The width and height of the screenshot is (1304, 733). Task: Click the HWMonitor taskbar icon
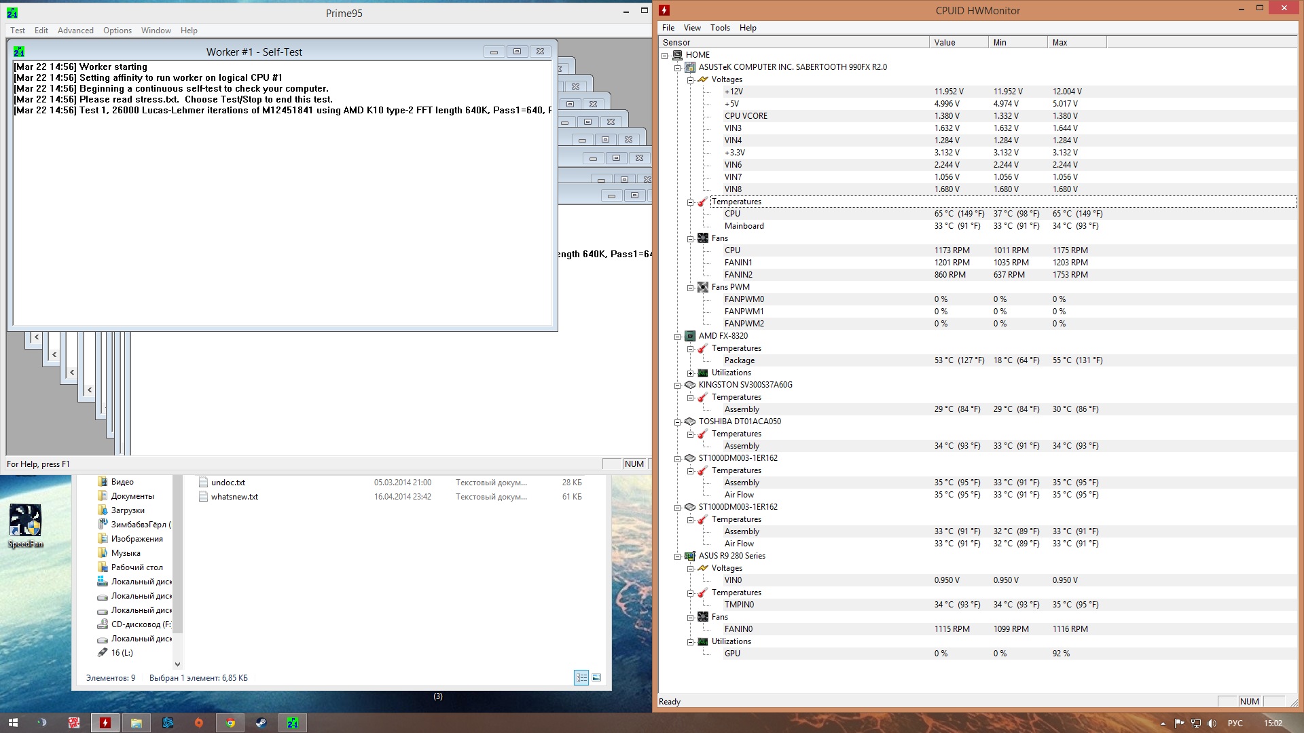105,723
